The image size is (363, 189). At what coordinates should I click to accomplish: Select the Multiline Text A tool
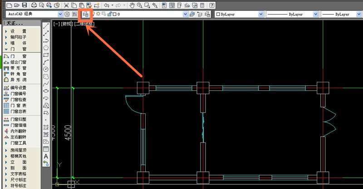(46, 156)
